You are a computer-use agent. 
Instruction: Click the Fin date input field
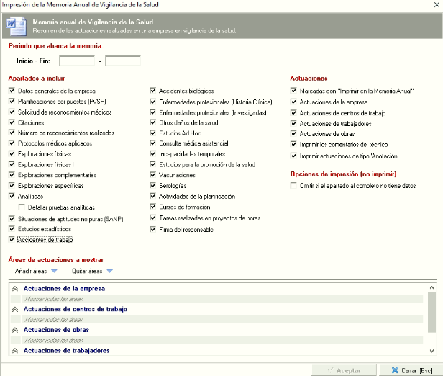123,61
